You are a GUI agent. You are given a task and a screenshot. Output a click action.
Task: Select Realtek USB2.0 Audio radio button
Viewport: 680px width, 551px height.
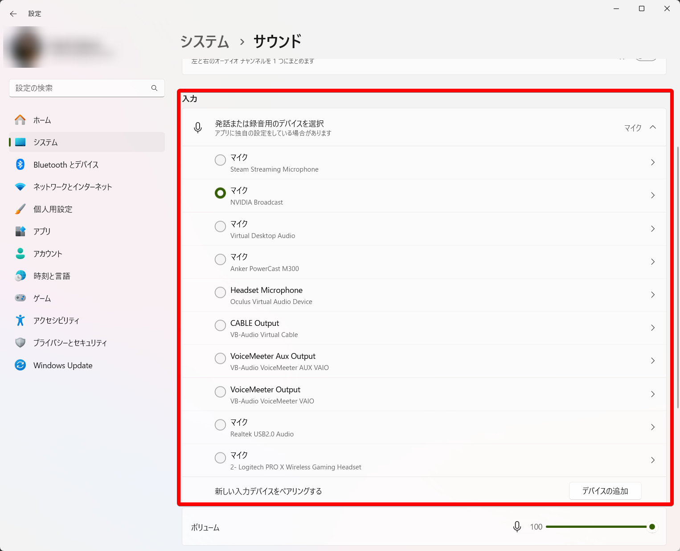220,425
